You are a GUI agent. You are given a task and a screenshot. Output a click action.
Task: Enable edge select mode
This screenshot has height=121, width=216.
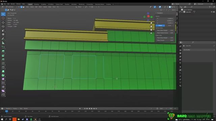pos(21,7)
